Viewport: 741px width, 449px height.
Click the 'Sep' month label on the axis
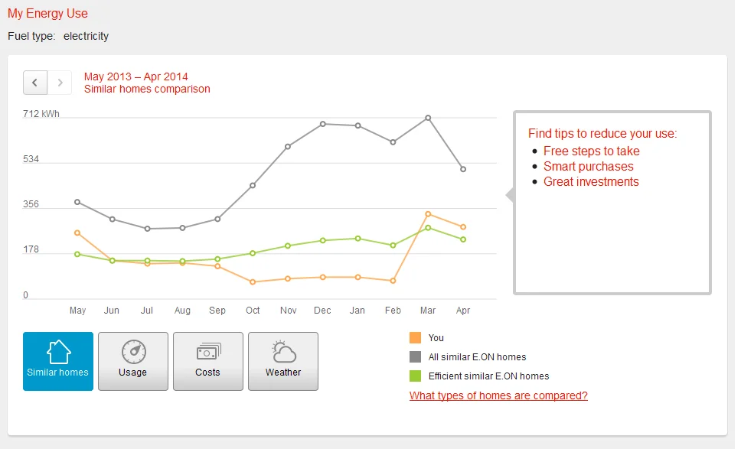point(217,311)
